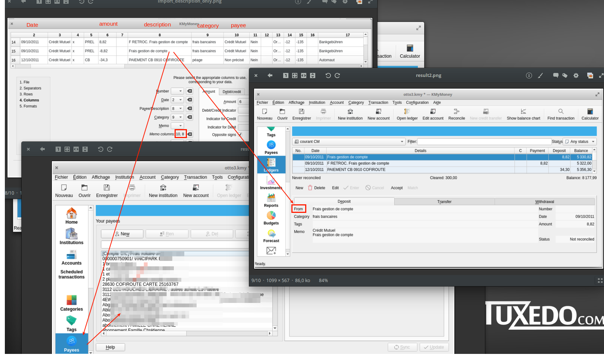Click Delete transaction button
This screenshot has height=358, width=604.
tap(316, 188)
